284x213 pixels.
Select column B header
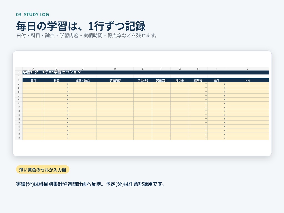point(56,69)
